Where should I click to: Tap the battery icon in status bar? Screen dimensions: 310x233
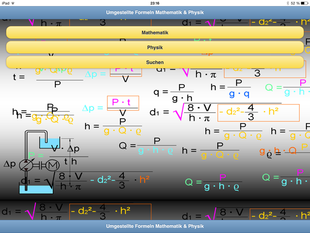pos(304,3)
